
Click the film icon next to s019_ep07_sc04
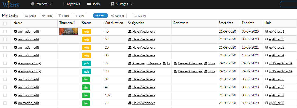(x=266, y=63)
